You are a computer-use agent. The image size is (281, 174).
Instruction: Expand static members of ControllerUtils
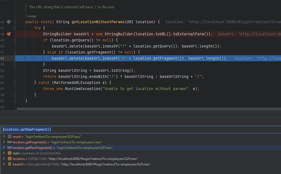[x=4, y=153]
